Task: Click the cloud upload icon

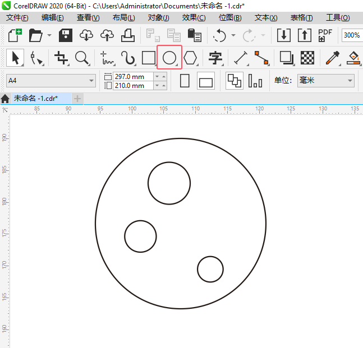Action: (x=107, y=35)
